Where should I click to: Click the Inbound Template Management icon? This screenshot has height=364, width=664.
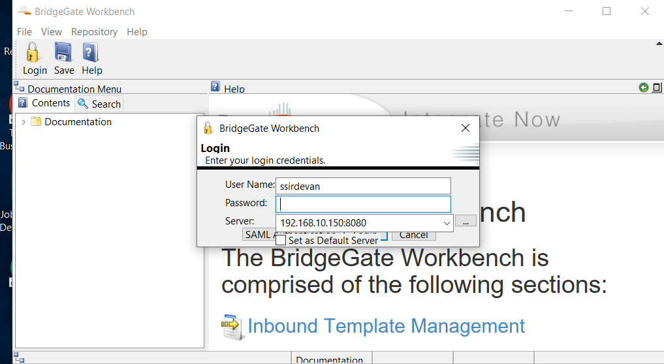click(x=232, y=327)
